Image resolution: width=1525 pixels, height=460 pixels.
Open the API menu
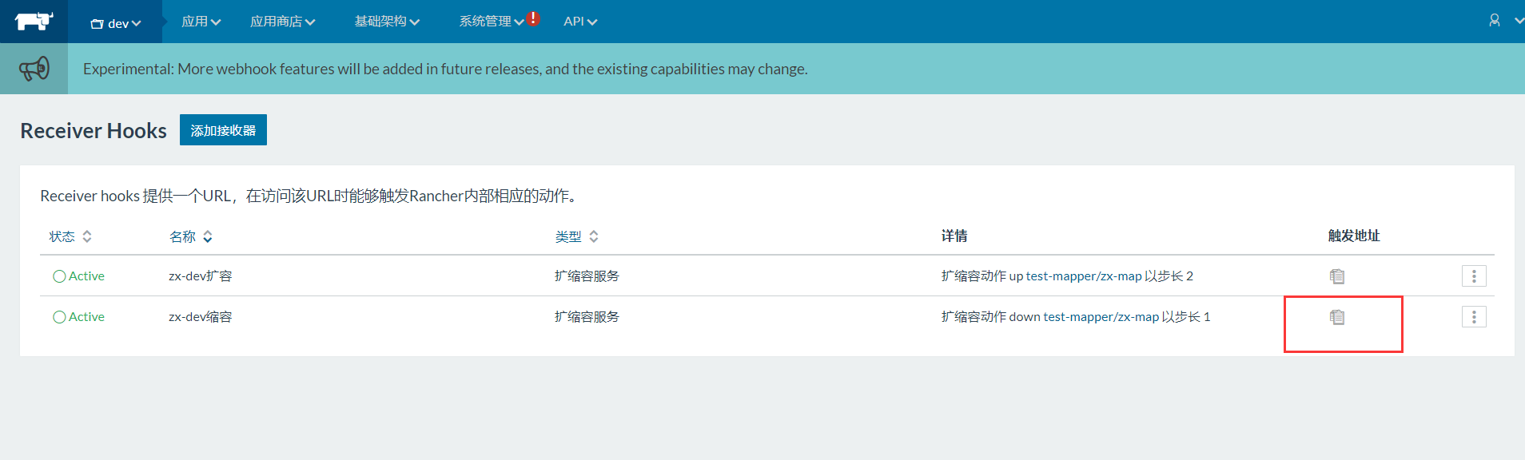click(579, 22)
